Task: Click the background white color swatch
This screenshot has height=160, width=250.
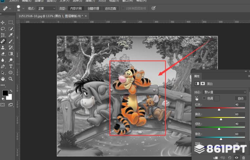Action: [10, 97]
